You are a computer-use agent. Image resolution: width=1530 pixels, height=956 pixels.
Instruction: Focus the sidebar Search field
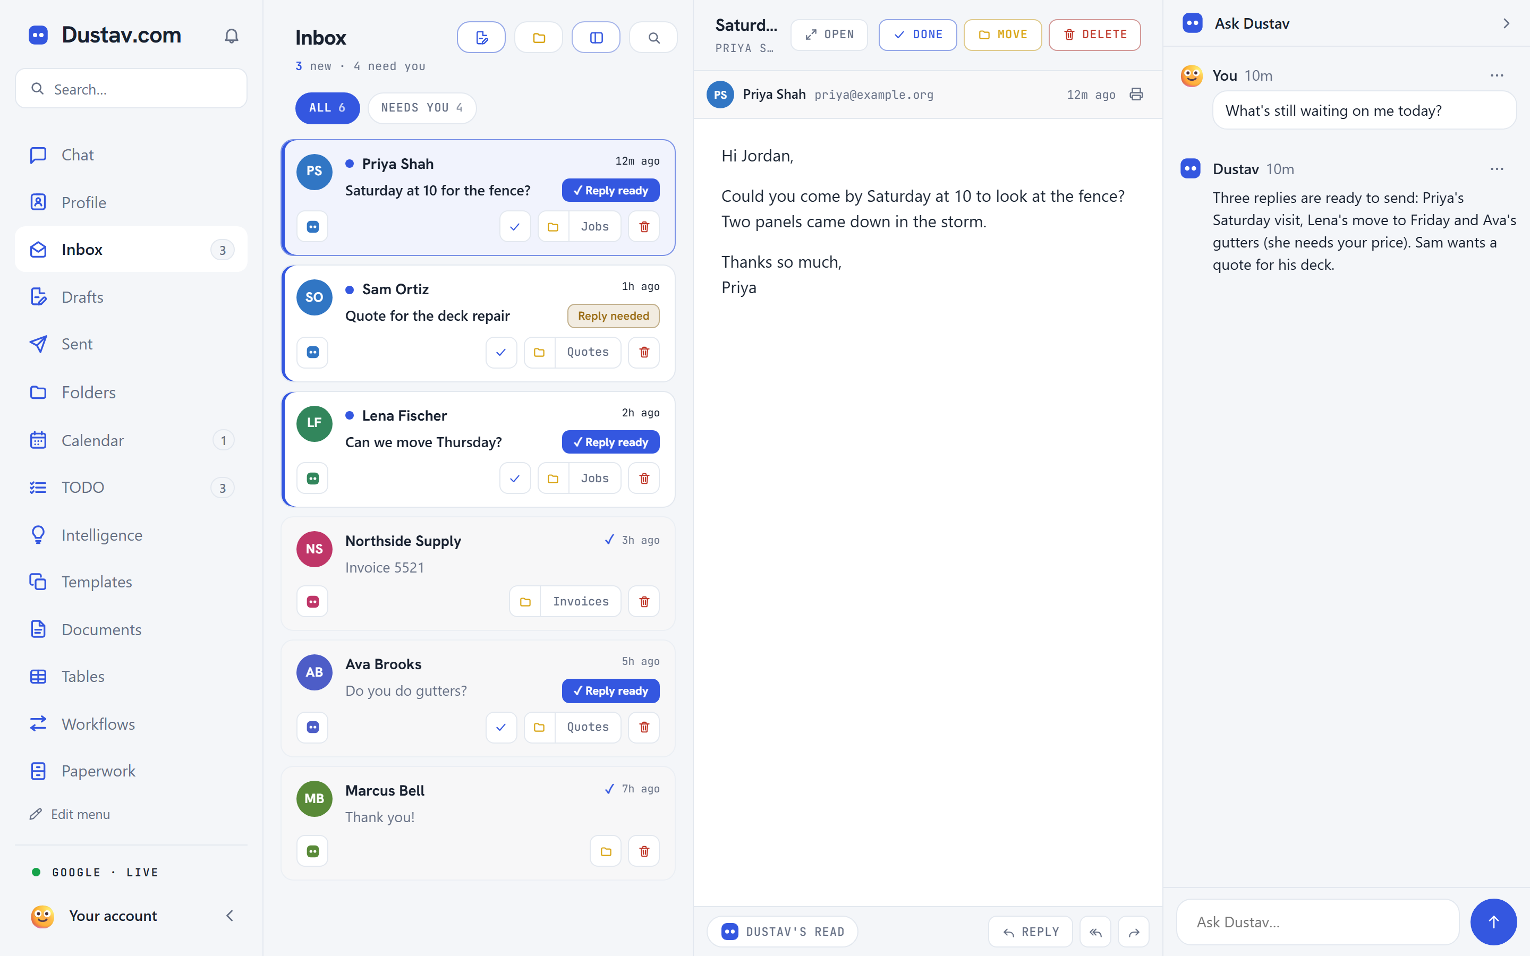131,89
